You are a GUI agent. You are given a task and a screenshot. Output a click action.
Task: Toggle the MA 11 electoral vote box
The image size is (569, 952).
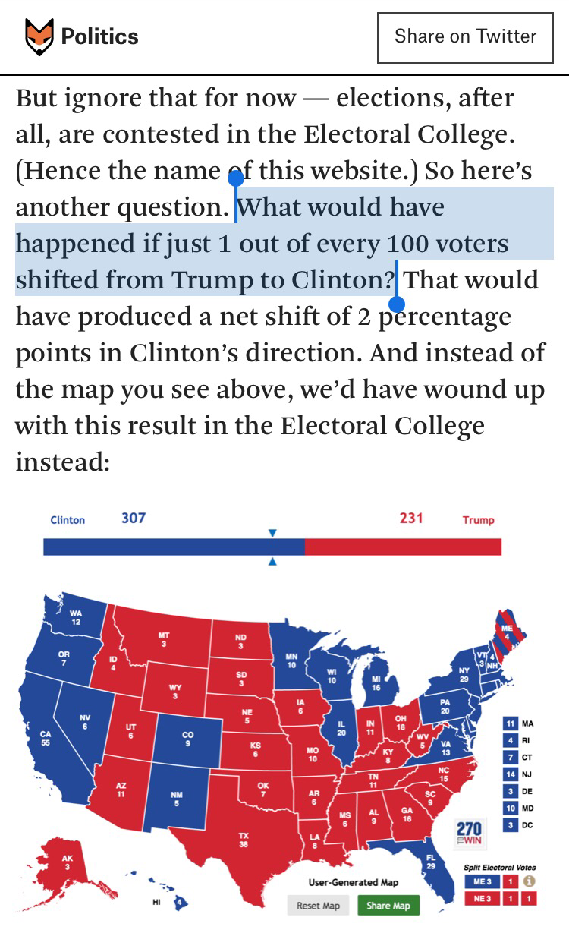(511, 724)
